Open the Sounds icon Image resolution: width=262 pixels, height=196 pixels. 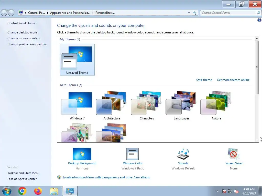pos(183,154)
